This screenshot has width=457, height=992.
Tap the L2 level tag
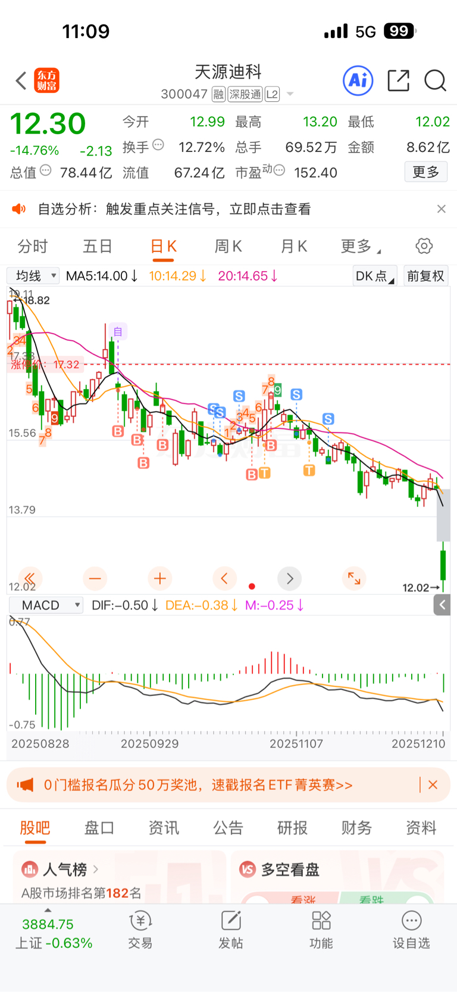coord(272,94)
